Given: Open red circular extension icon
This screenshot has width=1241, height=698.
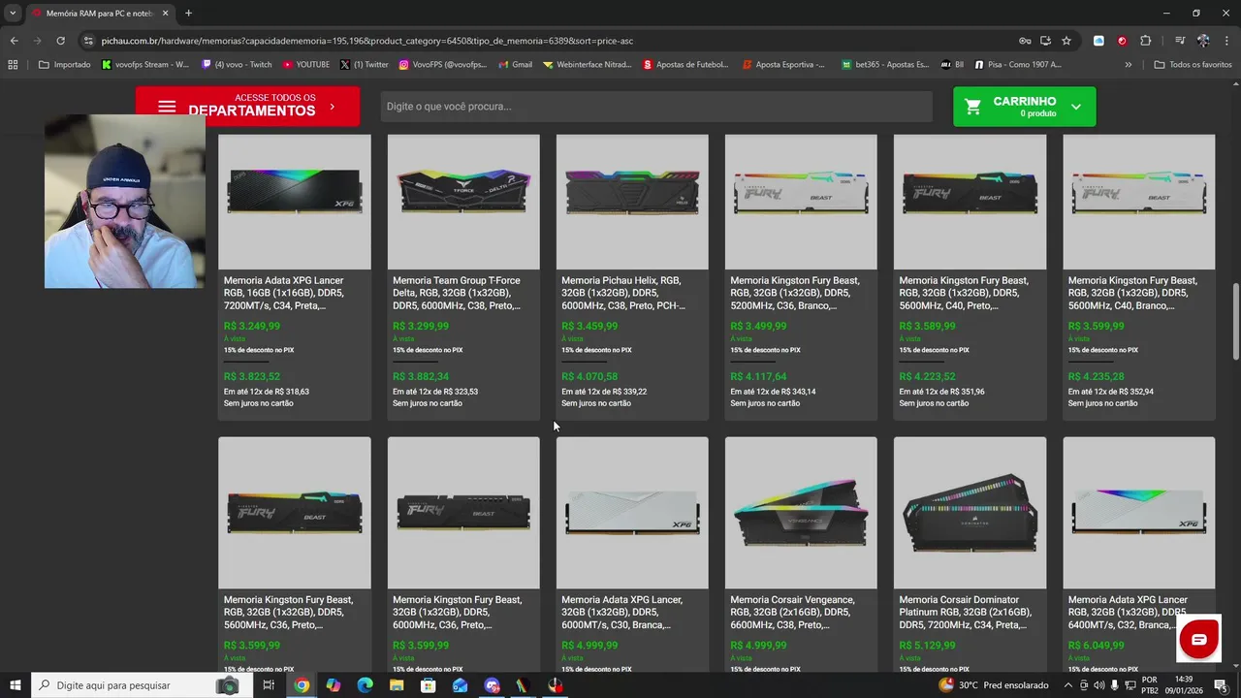Looking at the screenshot, I should [x=1122, y=41].
